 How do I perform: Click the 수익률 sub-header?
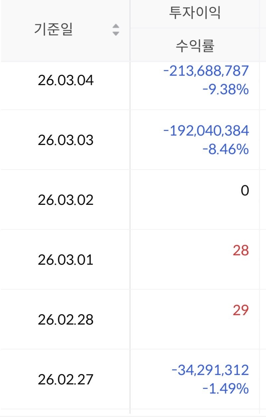coord(195,46)
